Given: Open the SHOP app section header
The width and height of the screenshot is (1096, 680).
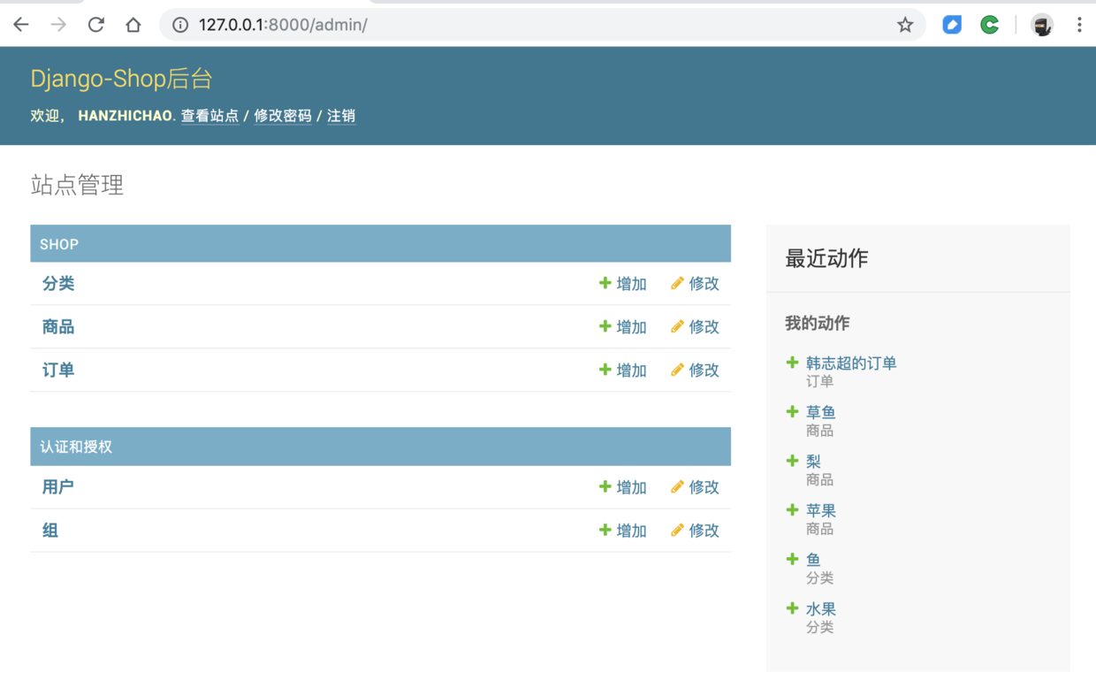Looking at the screenshot, I should (x=59, y=244).
